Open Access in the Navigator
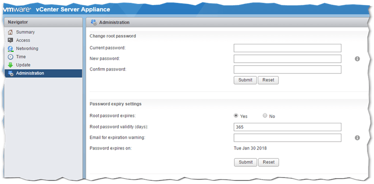 (44, 40)
